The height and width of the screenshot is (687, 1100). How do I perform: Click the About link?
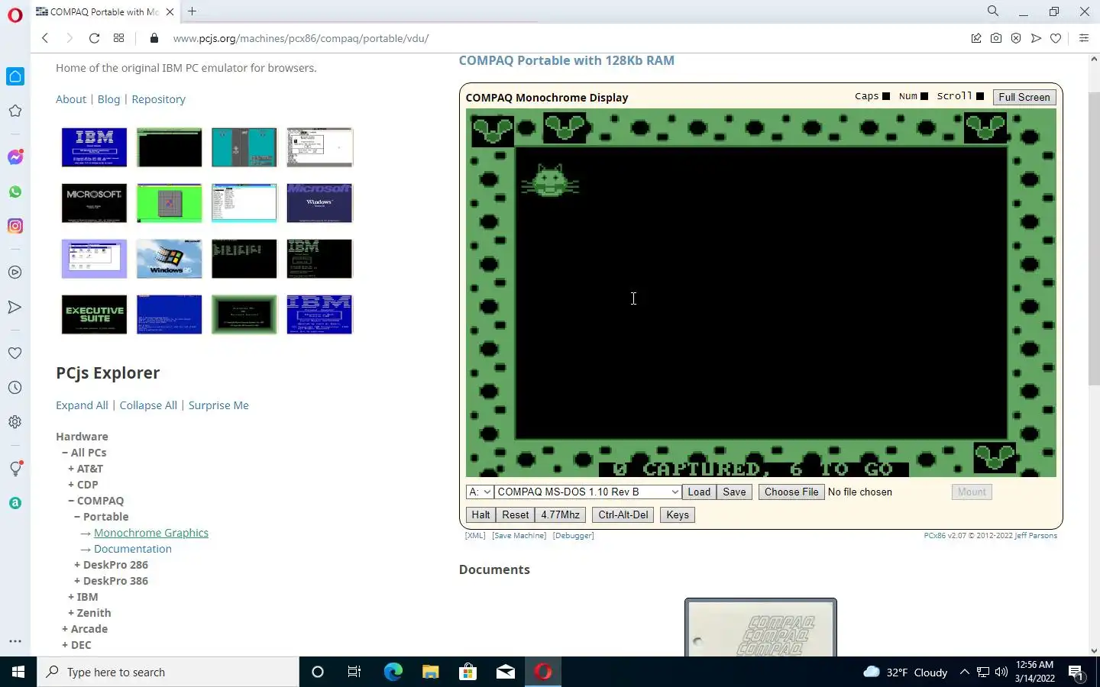click(71, 99)
